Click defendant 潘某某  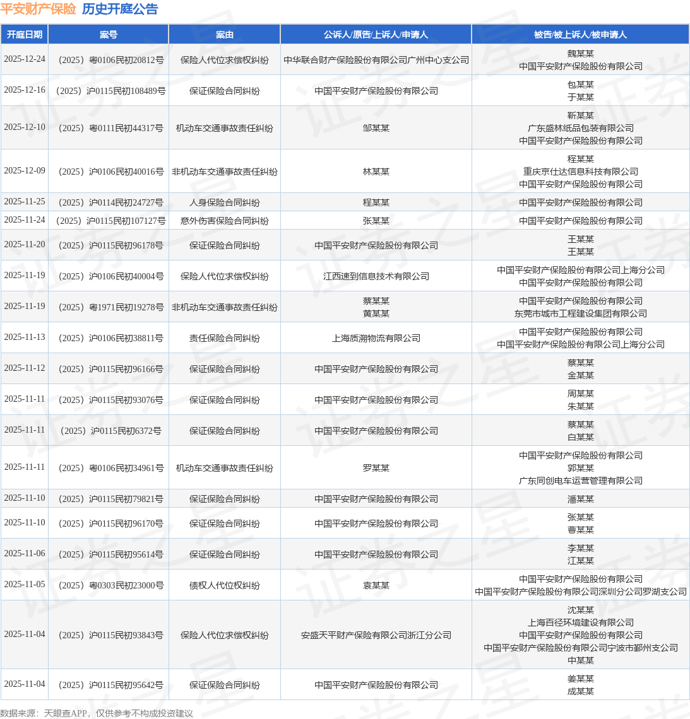pos(581,499)
